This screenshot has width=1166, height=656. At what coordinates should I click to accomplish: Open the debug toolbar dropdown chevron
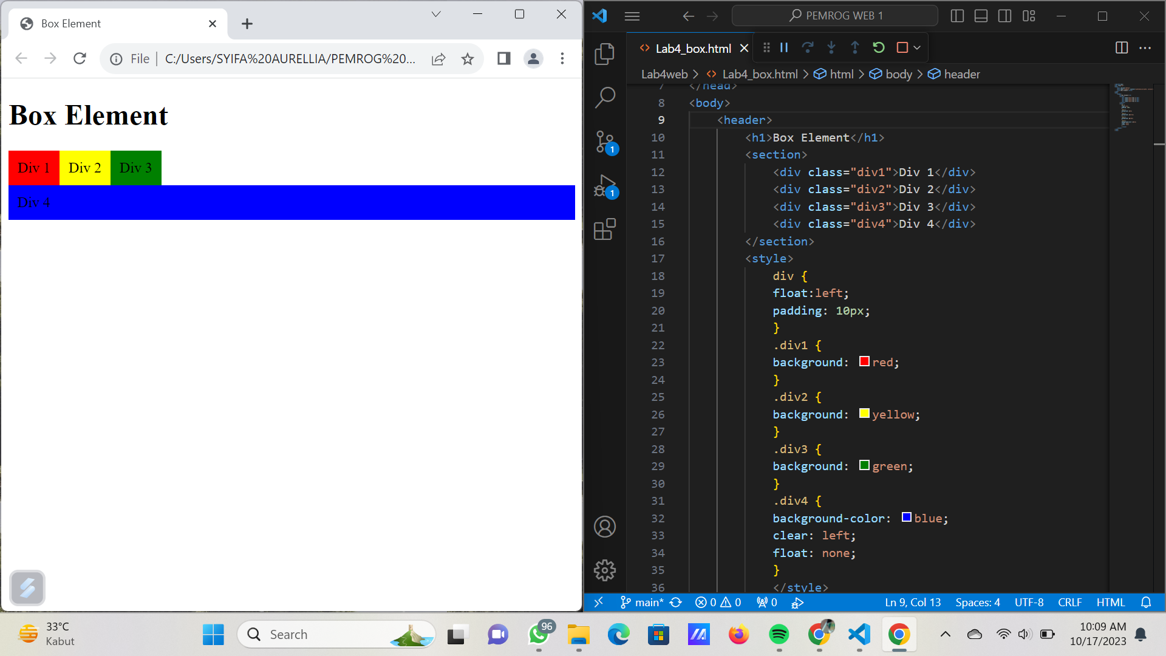917,47
